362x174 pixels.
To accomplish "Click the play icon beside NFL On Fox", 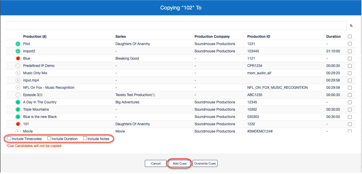I will [x=18, y=88].
